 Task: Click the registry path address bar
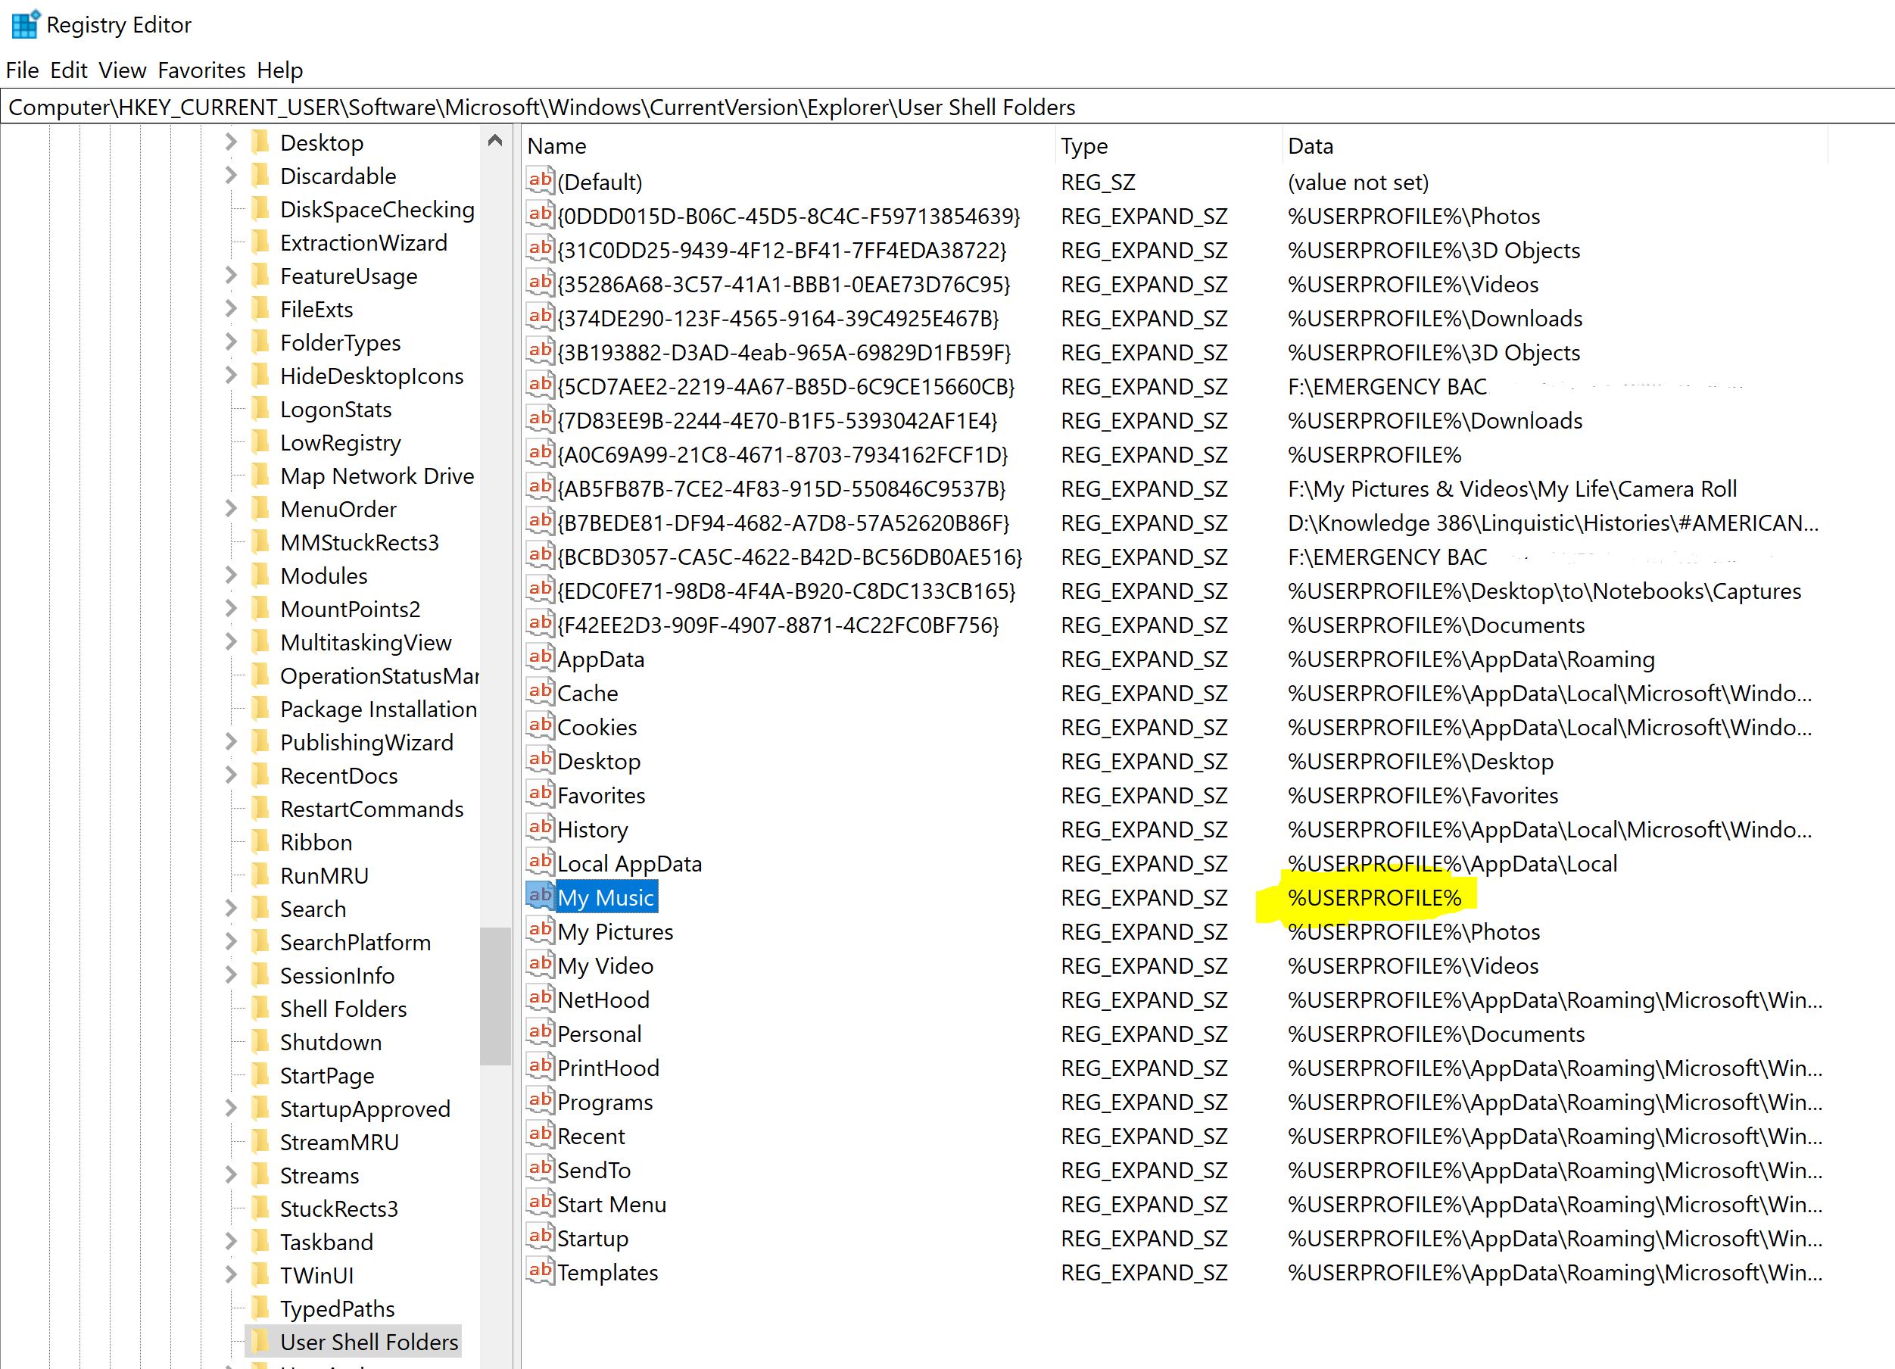(948, 107)
